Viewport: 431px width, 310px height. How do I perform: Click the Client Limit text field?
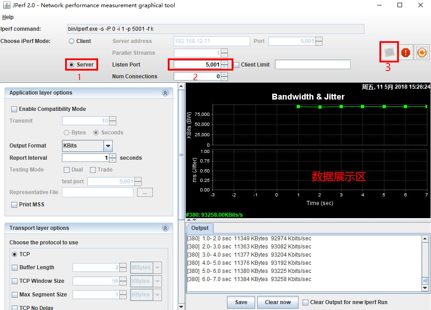(313, 65)
